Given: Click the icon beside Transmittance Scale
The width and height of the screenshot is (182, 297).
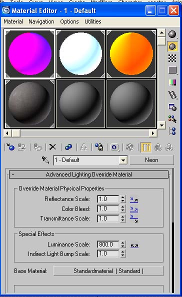Looking at the screenshot, I should pyautogui.click(x=134, y=218).
